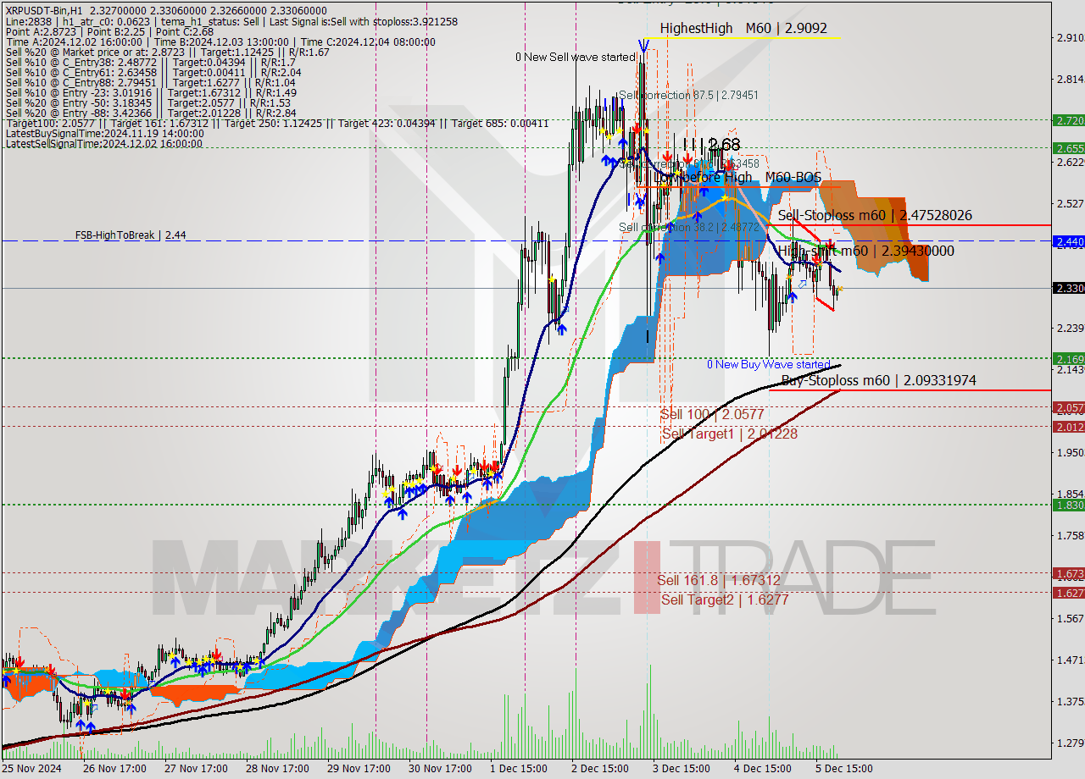
Task: Click the 1.471 price axis tick
Action: point(1070,660)
